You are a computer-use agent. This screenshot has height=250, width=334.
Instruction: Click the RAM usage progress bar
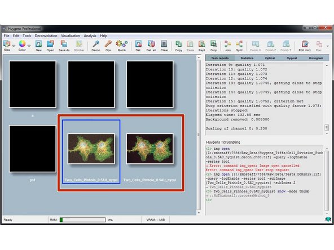[82, 220]
